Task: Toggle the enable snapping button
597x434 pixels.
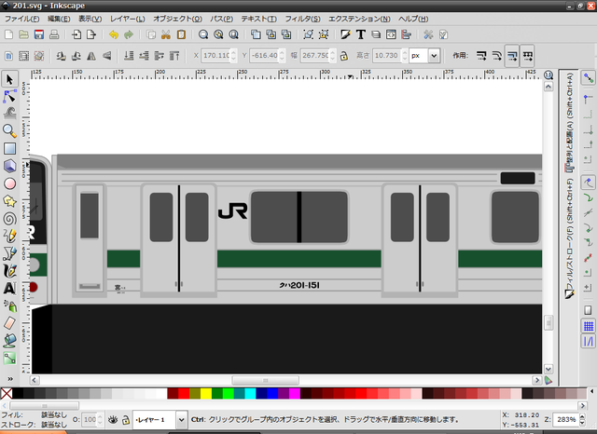Action: click(x=589, y=78)
